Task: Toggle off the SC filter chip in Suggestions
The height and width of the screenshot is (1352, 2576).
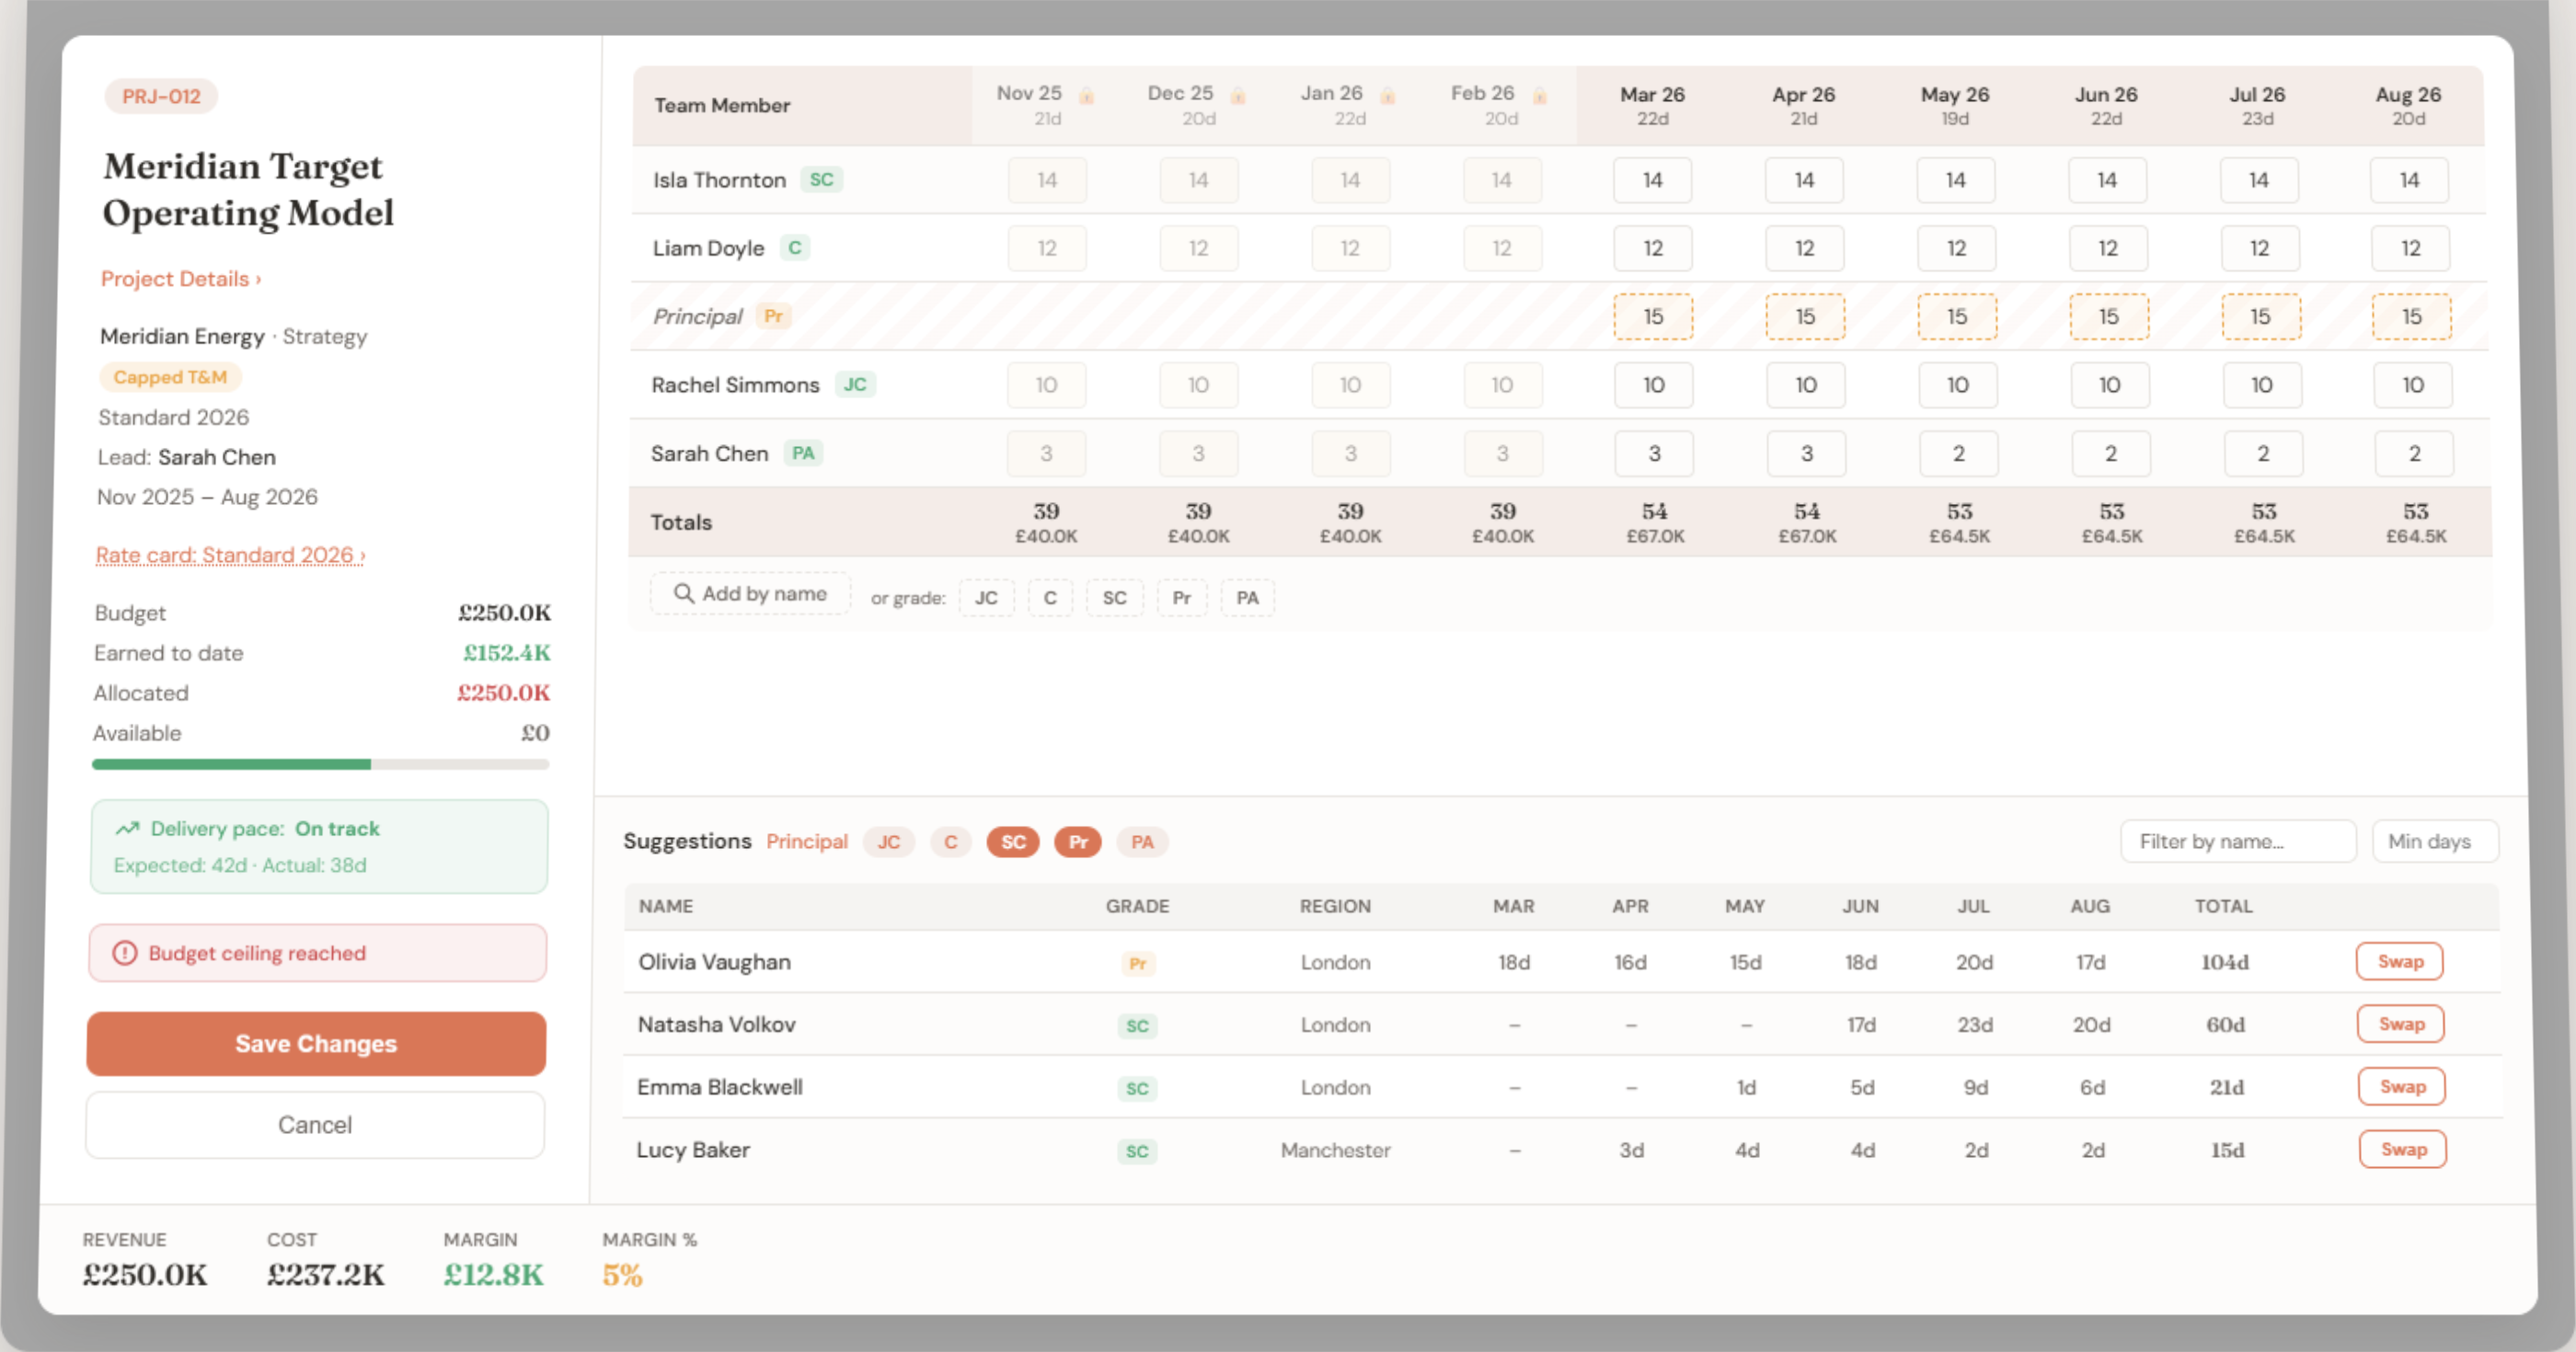Action: (1012, 842)
